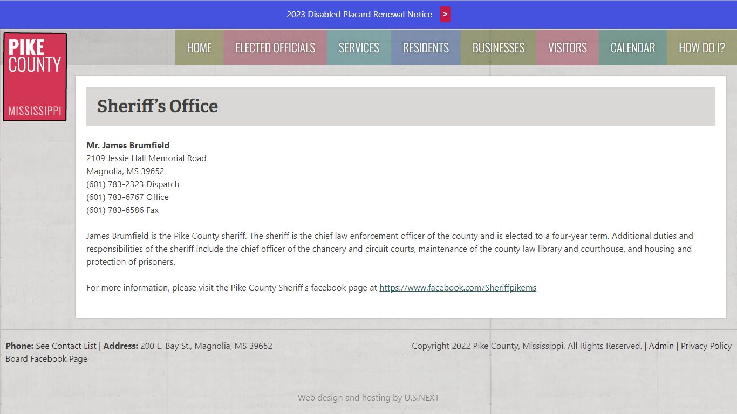Go to the Home menu item
Image resolution: width=737 pixels, height=414 pixels.
pos(199,48)
